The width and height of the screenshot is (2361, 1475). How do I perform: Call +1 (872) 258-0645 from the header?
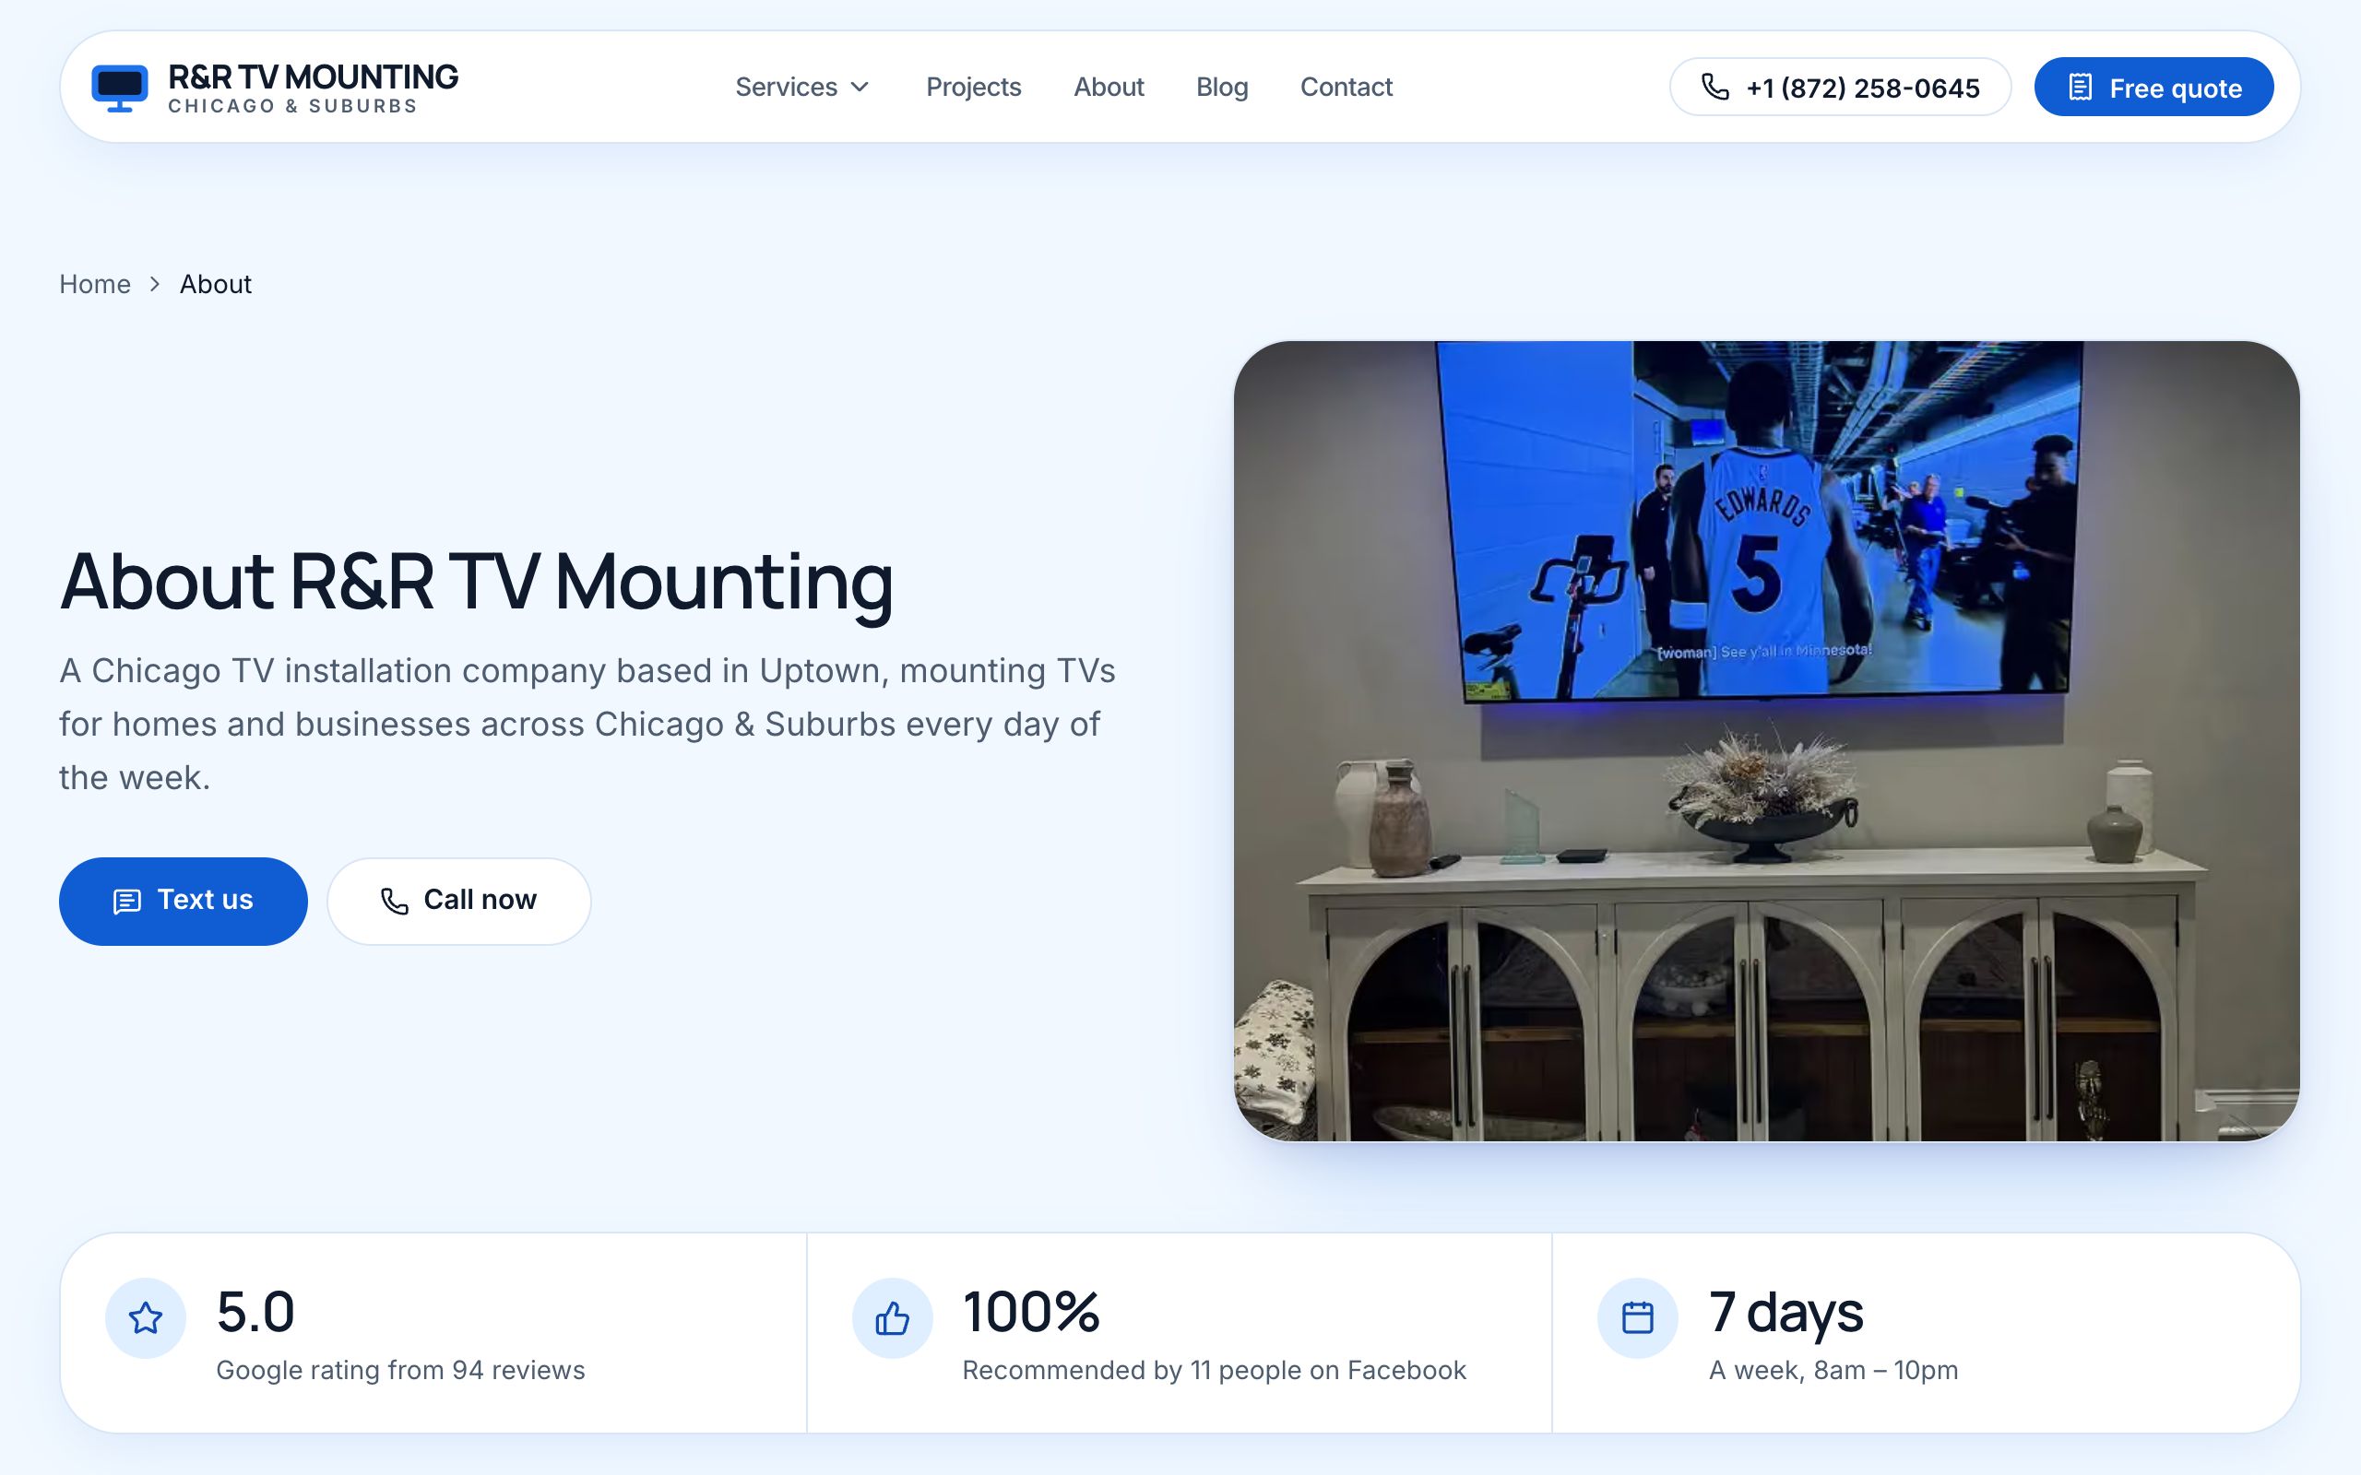pos(1840,87)
